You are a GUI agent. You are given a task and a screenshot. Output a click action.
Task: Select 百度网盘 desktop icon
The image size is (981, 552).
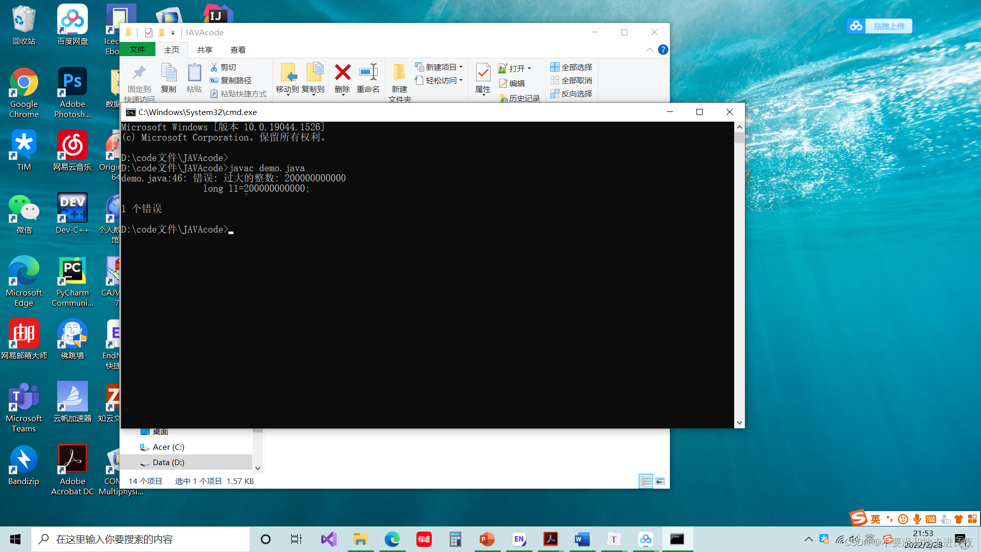pos(73,25)
